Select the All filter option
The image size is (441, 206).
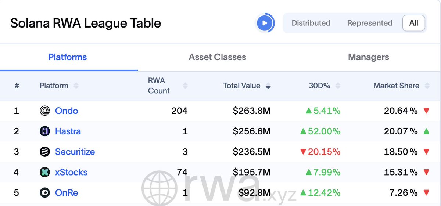pos(414,23)
